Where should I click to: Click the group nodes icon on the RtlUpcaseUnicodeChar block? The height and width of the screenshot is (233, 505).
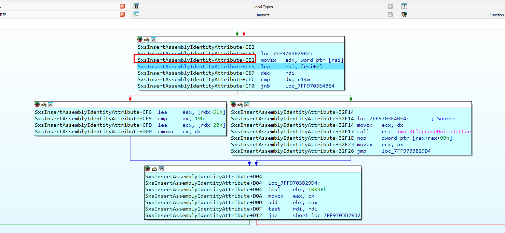[246, 104]
